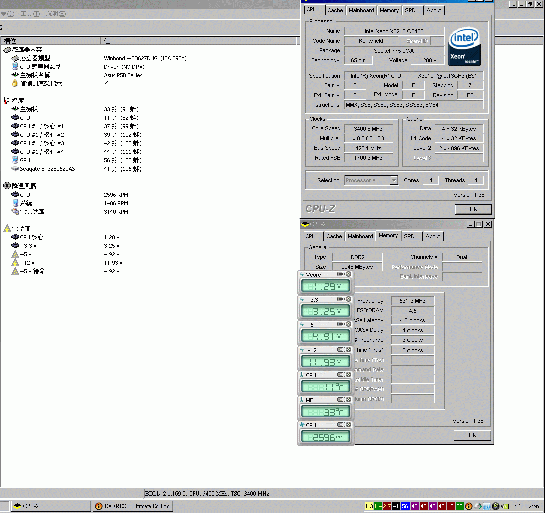Click the Name field 'Intel Xeon X3210 Q6400'
Screen dimensions: 545x513
(x=394, y=31)
